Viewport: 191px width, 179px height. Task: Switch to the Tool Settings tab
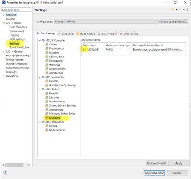point(46,34)
